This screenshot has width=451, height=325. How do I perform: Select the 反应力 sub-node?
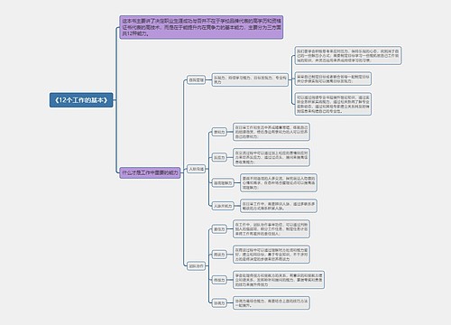coord(219,157)
